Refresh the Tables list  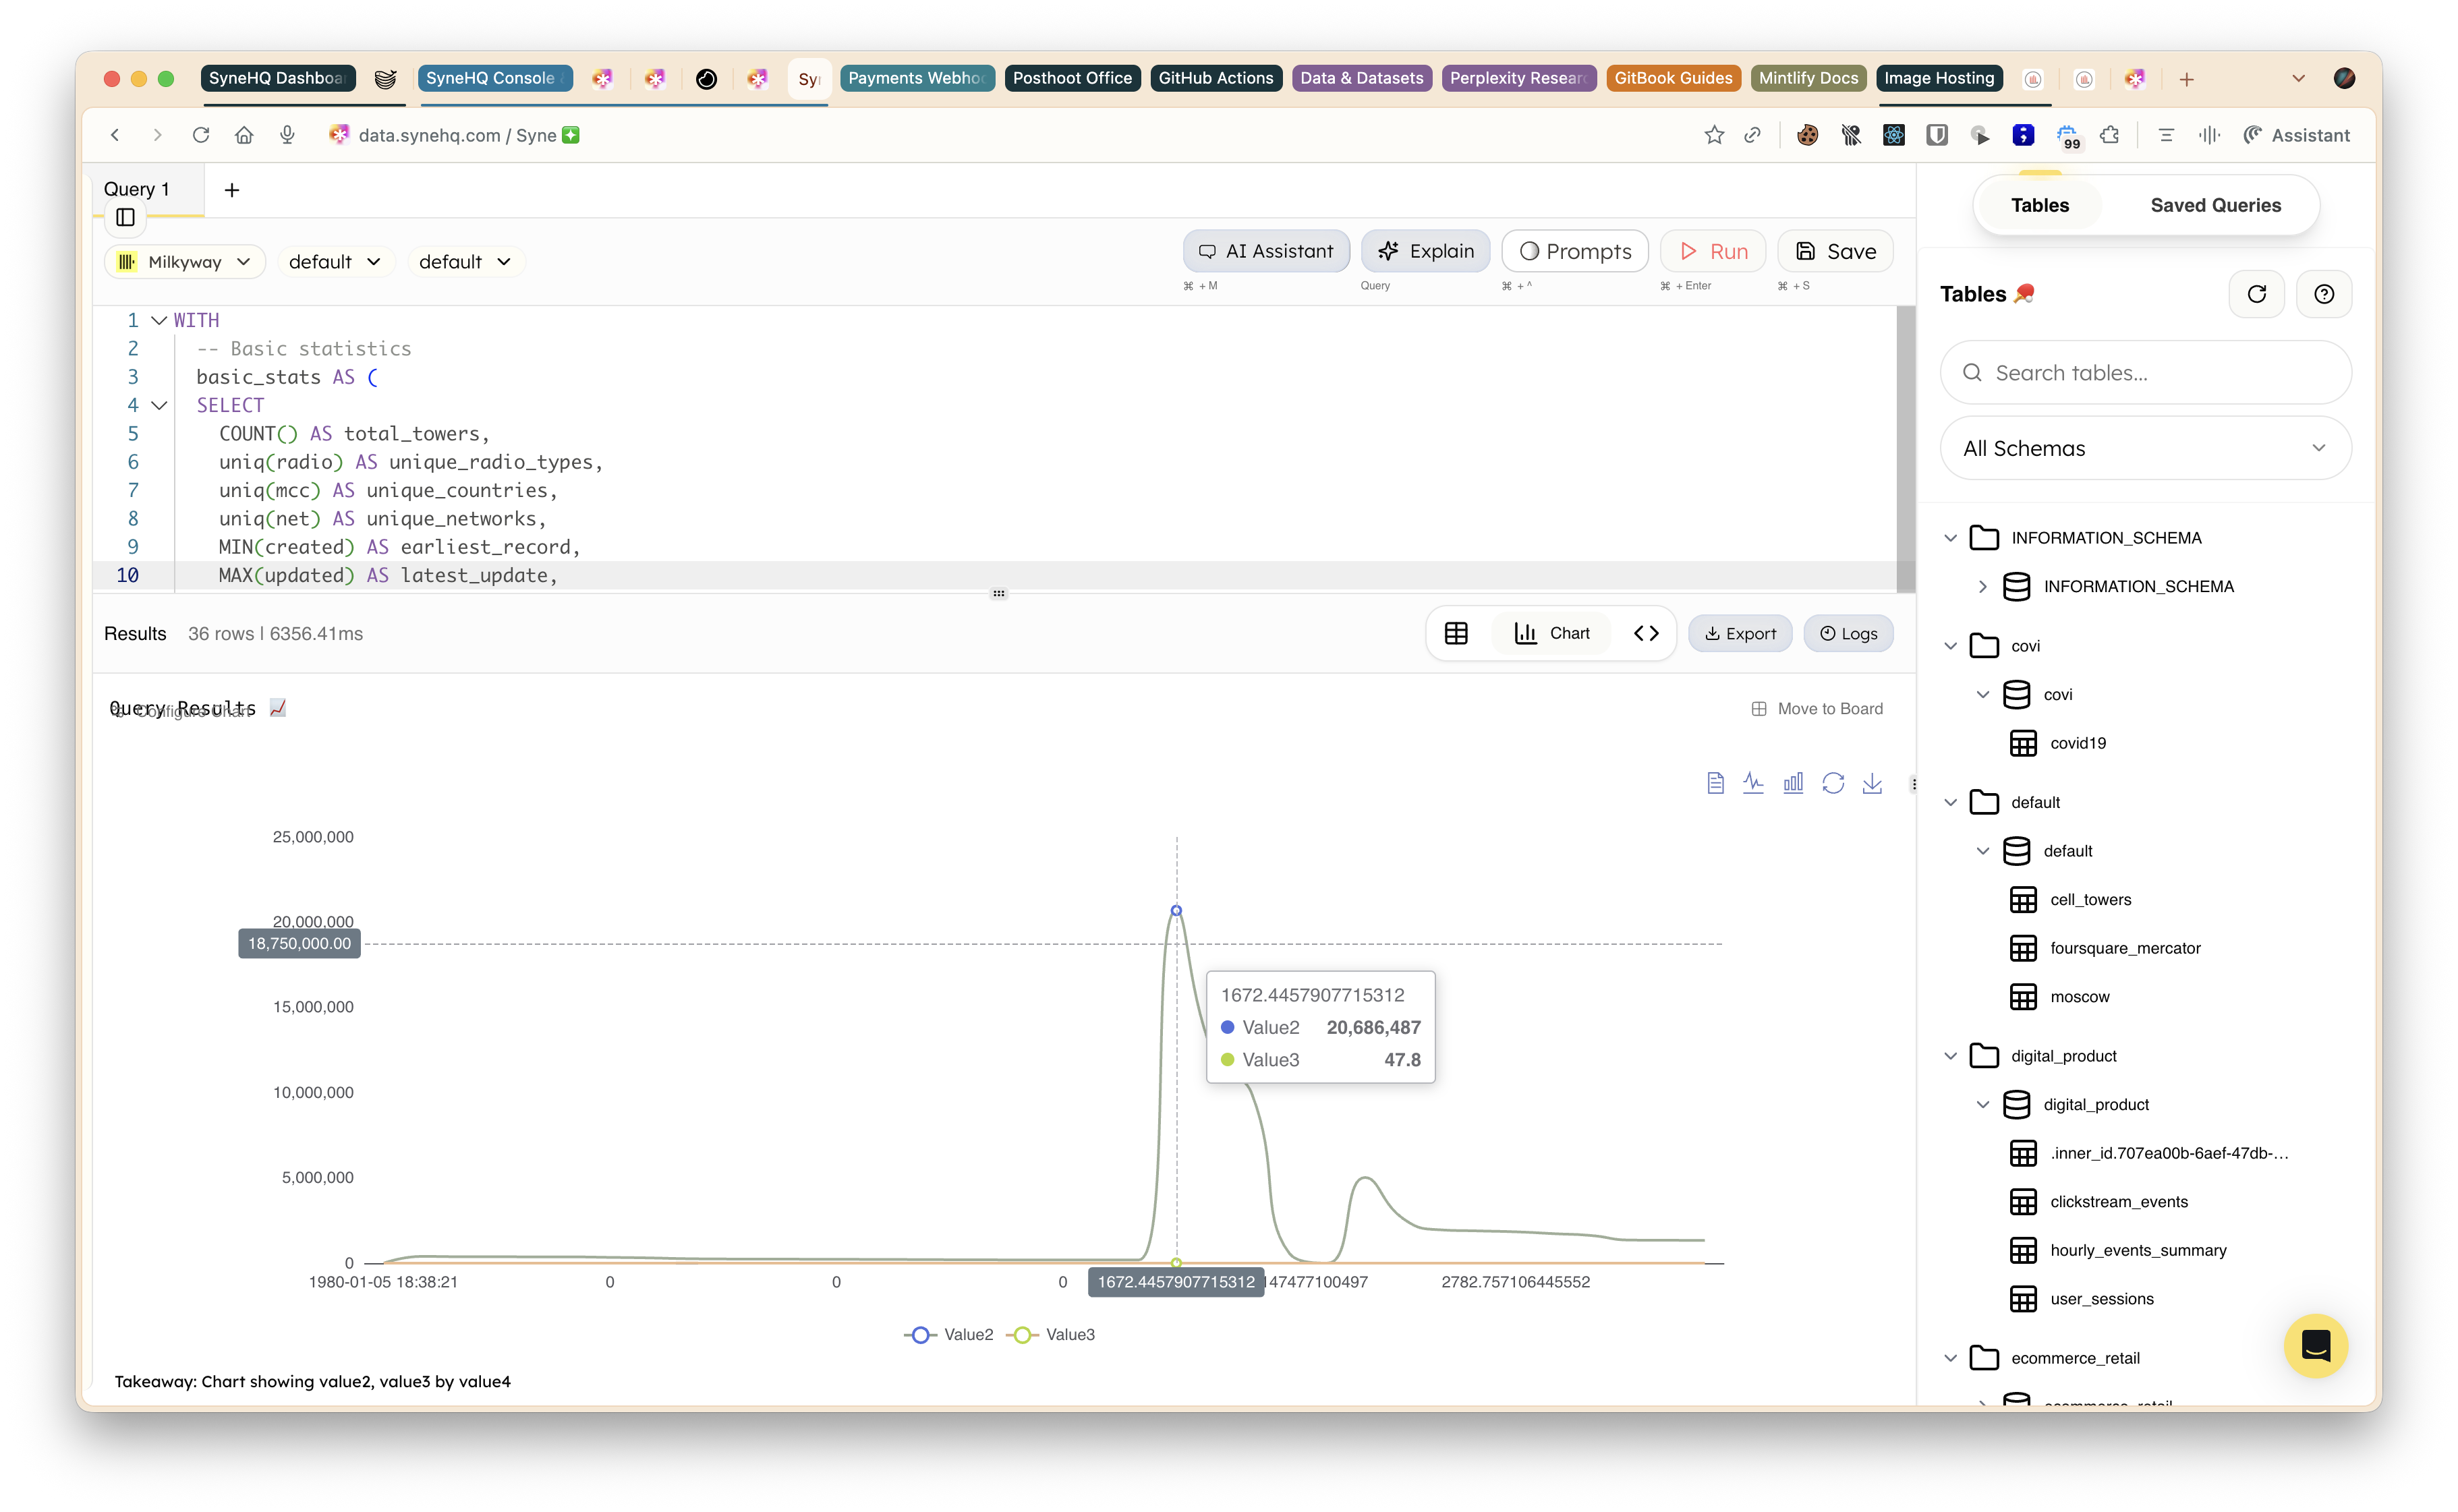tap(2256, 294)
